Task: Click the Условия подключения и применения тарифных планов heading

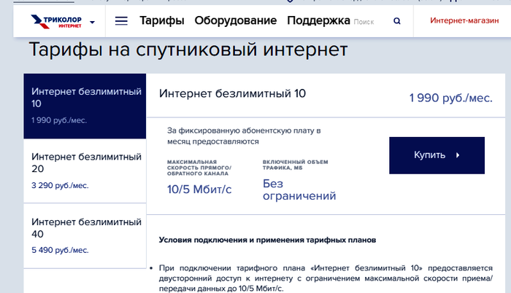Action: click(x=267, y=240)
